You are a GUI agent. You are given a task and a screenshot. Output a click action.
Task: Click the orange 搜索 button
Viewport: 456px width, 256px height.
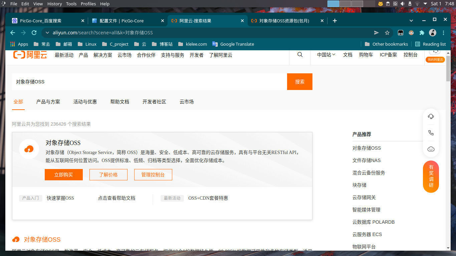(300, 82)
